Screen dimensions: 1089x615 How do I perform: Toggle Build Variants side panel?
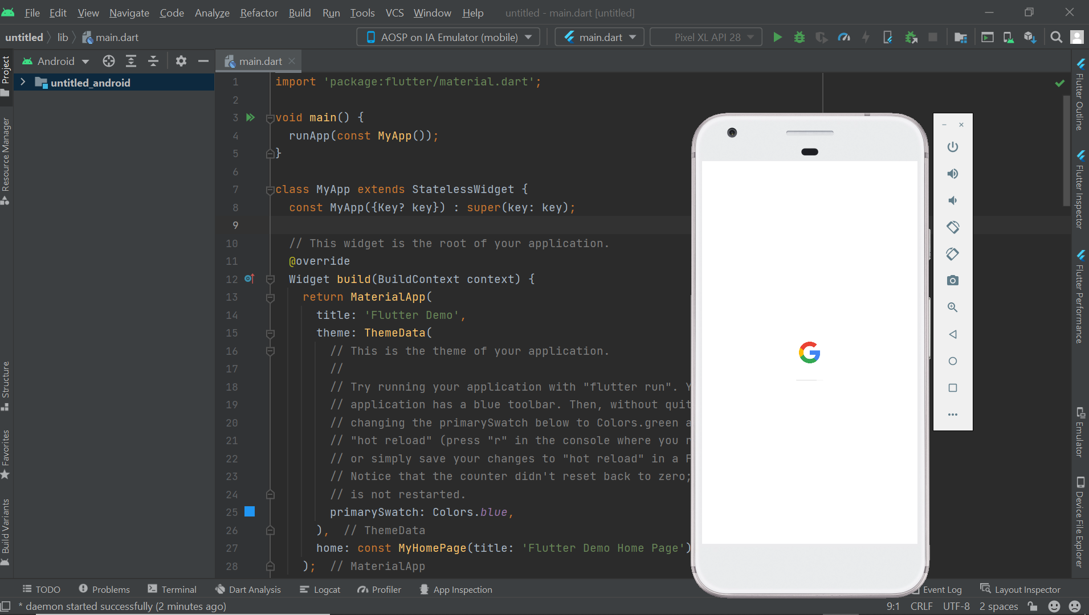[6, 531]
